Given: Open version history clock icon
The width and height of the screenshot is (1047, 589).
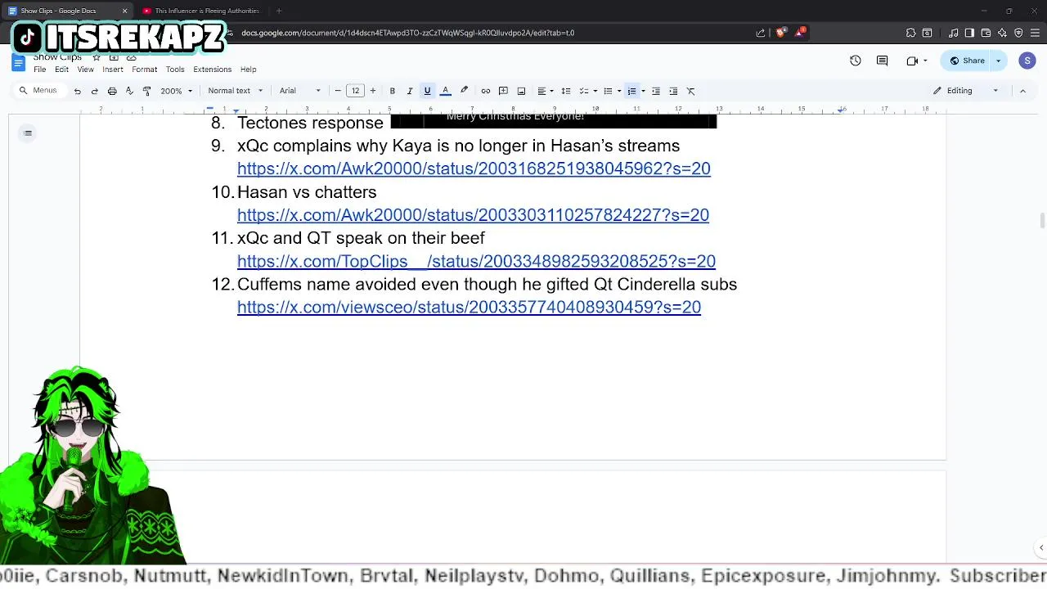Looking at the screenshot, I should [856, 61].
